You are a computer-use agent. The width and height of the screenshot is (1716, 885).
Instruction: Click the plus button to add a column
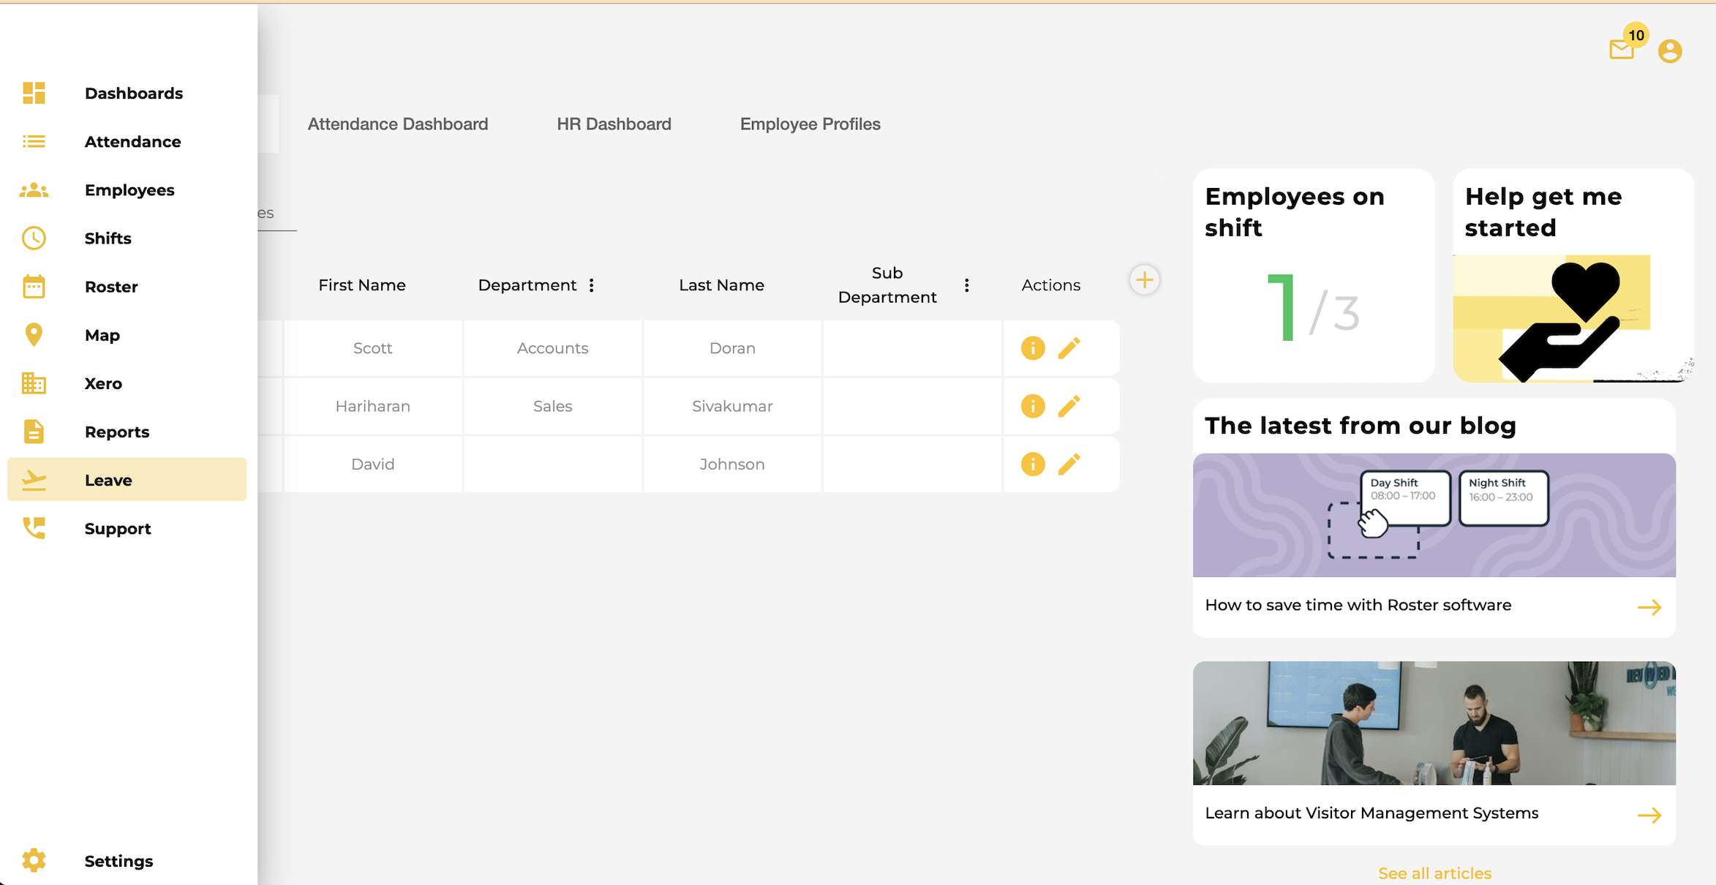1145,279
